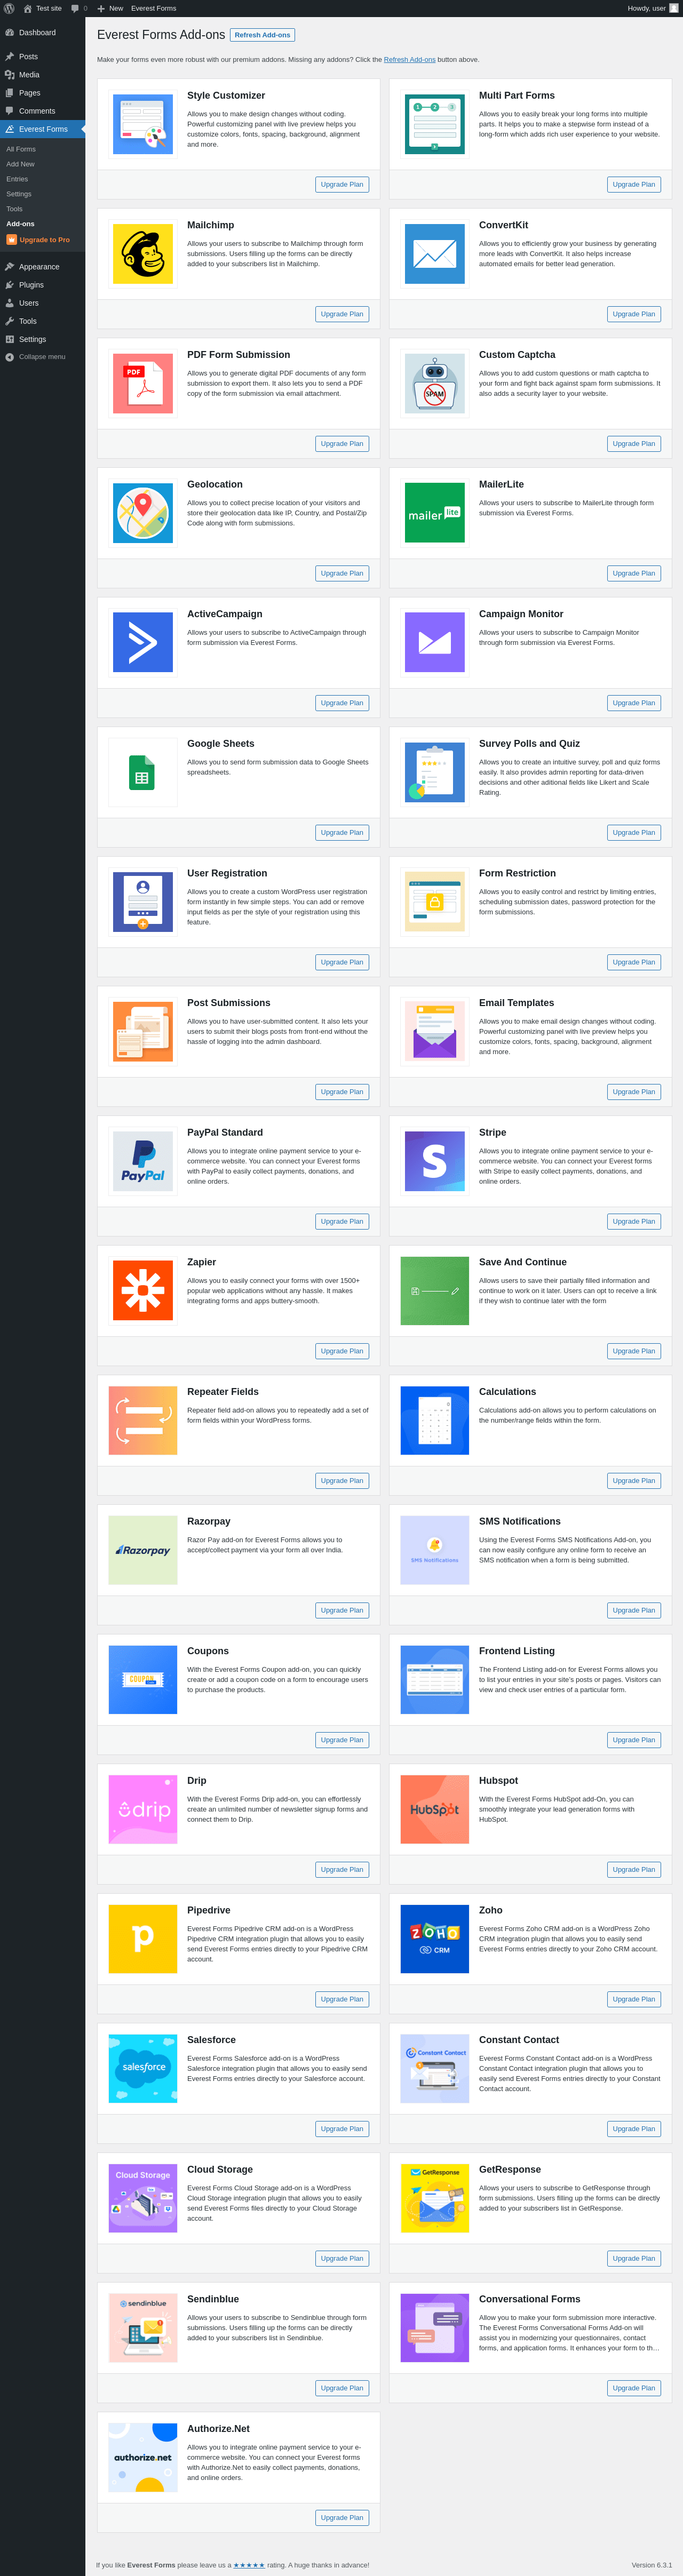Image resolution: width=683 pixels, height=2576 pixels.
Task: Follow the Refresh Add-ons text link
Action: (x=410, y=60)
